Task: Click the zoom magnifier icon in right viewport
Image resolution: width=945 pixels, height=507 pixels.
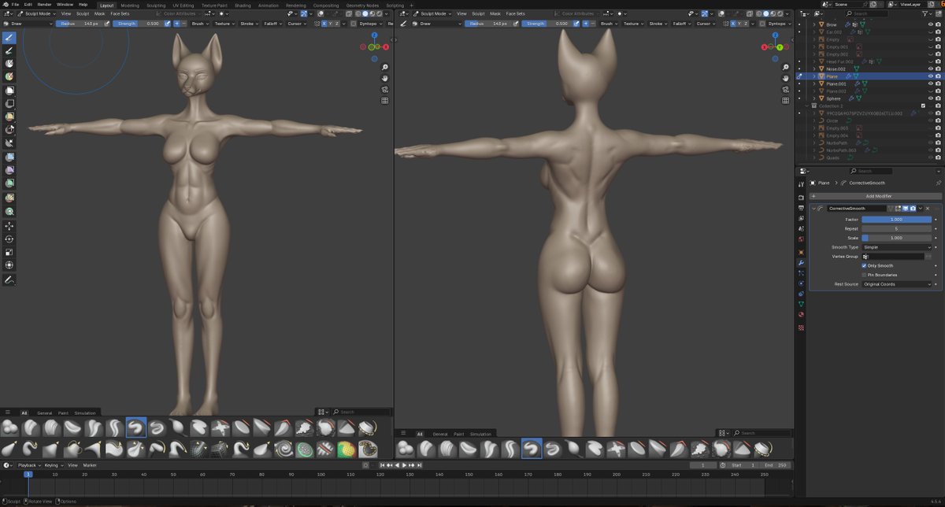Action: pyautogui.click(x=784, y=67)
